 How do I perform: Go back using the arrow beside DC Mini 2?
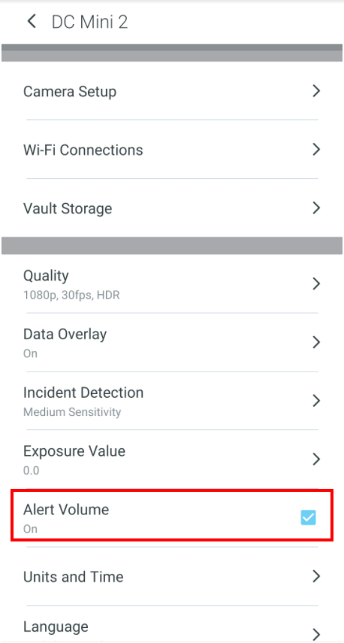[32, 21]
